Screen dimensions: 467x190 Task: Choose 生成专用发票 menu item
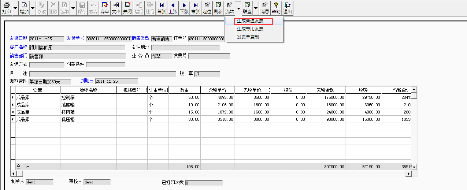250,29
